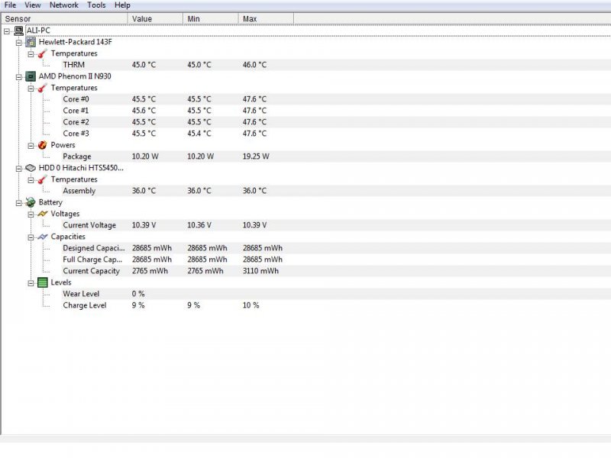Click the Voltages lightning icon
Screen dimensions: 611x458
(x=43, y=214)
